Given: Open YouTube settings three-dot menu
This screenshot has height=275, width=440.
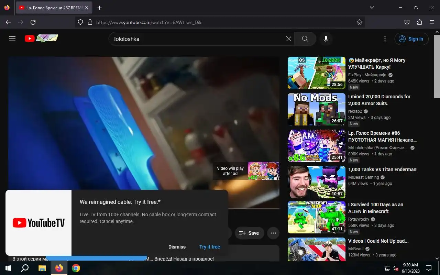Looking at the screenshot, I should [385, 39].
